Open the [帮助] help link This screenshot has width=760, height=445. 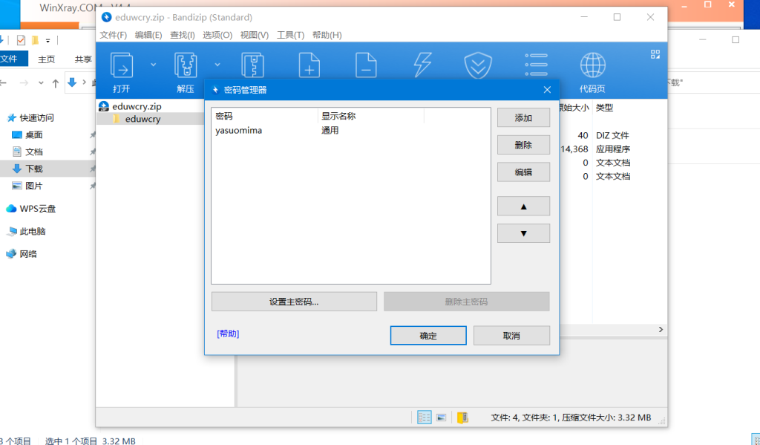tap(228, 334)
